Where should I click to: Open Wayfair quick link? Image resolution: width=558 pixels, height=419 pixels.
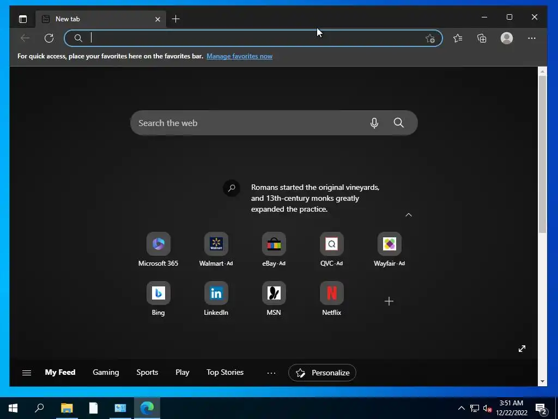point(389,249)
